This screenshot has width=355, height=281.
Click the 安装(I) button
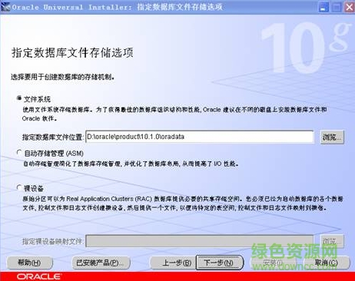pos(273,263)
